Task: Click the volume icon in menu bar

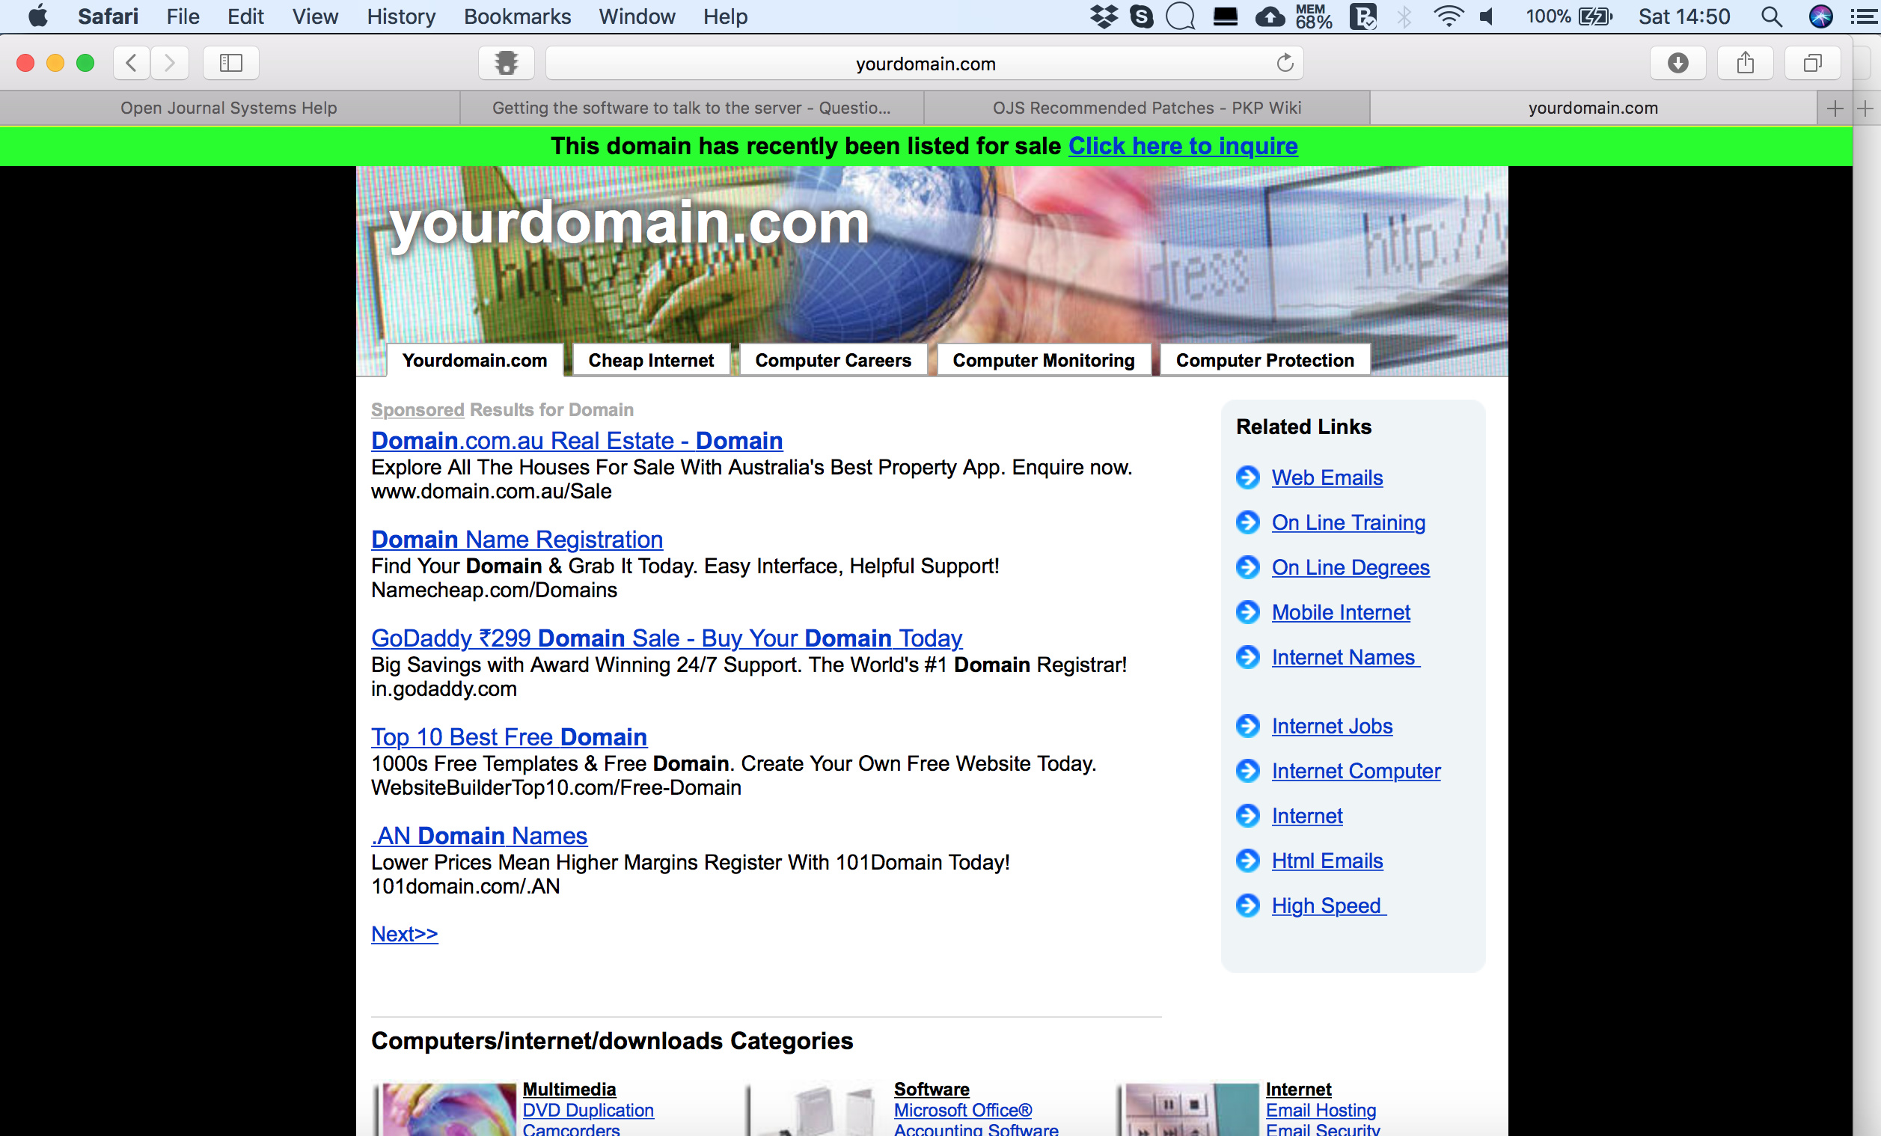Action: 1487,16
